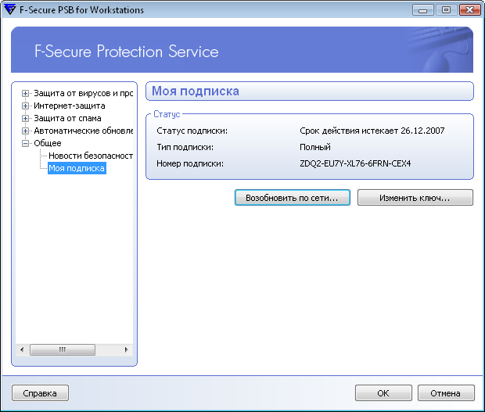Expand the Защита от спама tree node
485x412 pixels.
coord(25,118)
